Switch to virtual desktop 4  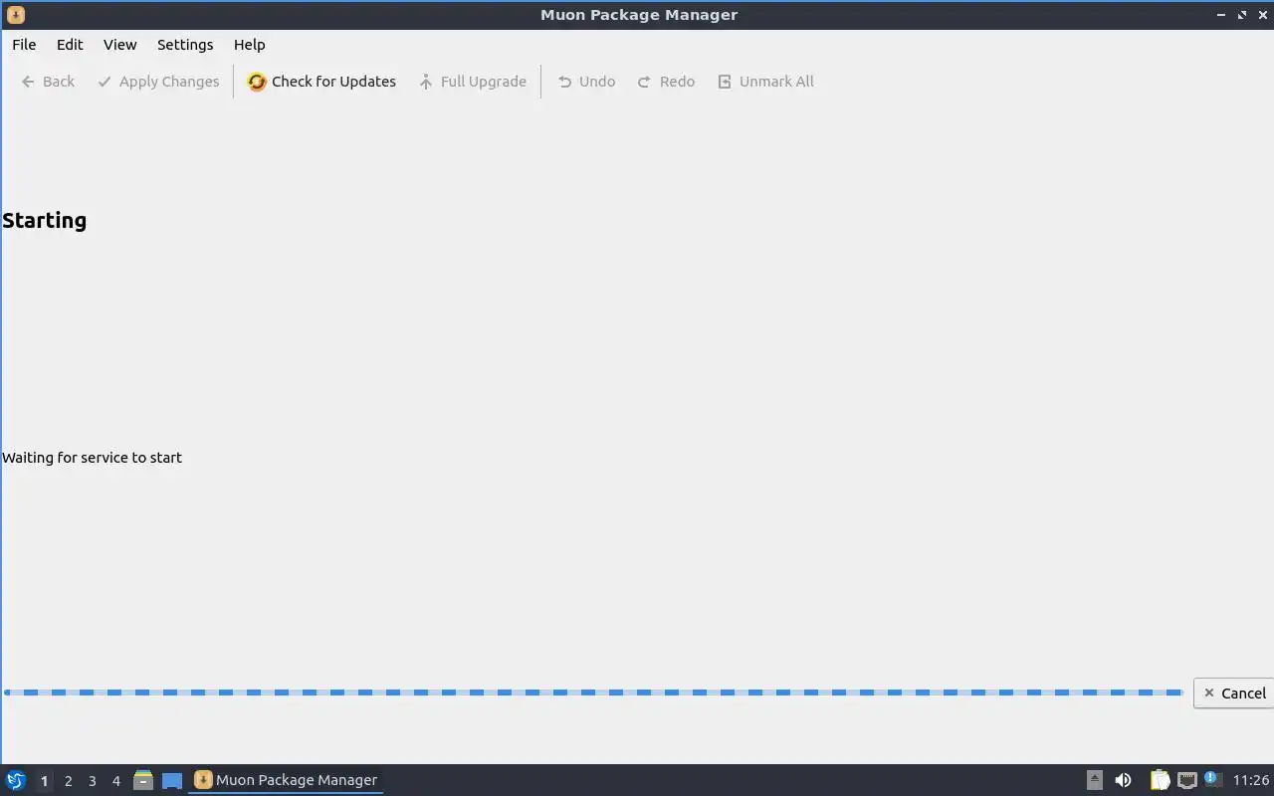(x=115, y=781)
